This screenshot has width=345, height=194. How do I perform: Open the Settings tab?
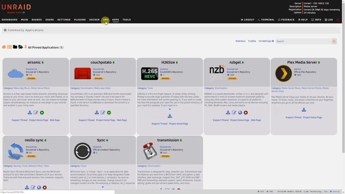(64, 20)
